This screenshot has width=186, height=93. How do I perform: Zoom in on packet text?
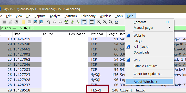tap(99, 22)
